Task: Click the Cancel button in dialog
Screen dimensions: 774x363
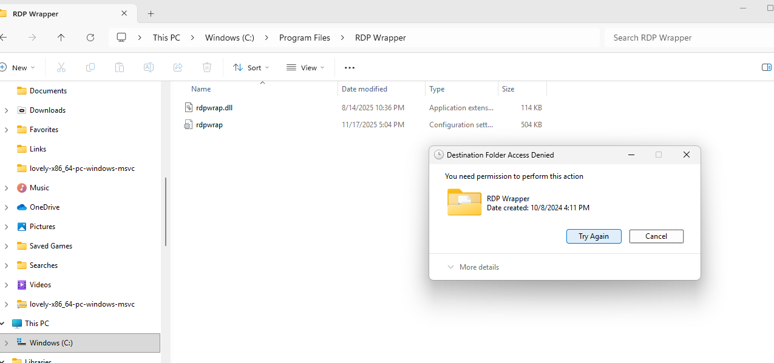Action: tap(656, 236)
